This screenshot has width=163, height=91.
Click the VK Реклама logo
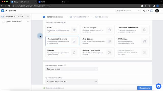pos(9,11)
